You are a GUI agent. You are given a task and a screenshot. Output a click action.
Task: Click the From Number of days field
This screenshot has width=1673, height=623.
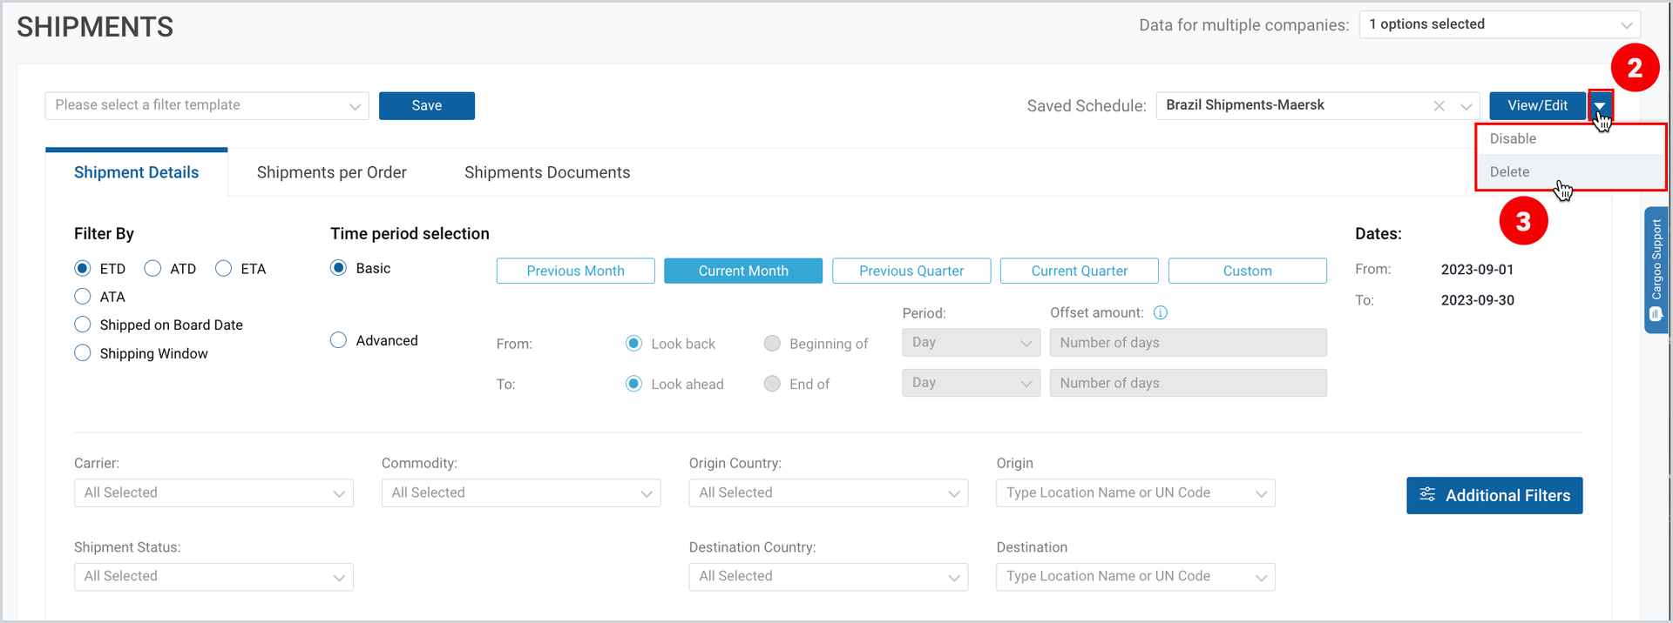pyautogui.click(x=1189, y=343)
